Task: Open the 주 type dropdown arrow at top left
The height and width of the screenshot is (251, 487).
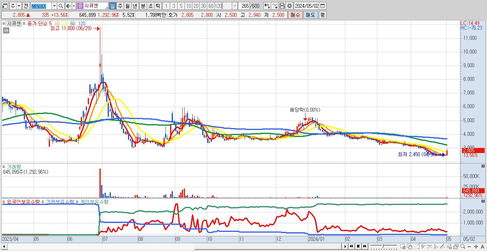Action: tap(19, 6)
